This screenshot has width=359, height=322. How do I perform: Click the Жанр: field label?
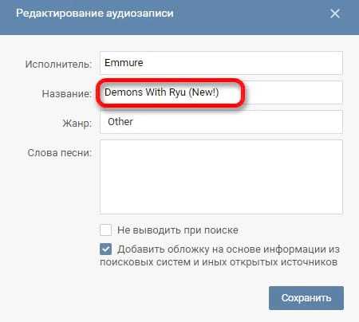tap(77, 124)
